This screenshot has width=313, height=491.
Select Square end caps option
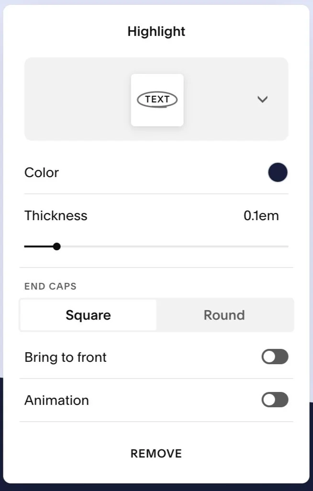click(x=88, y=315)
